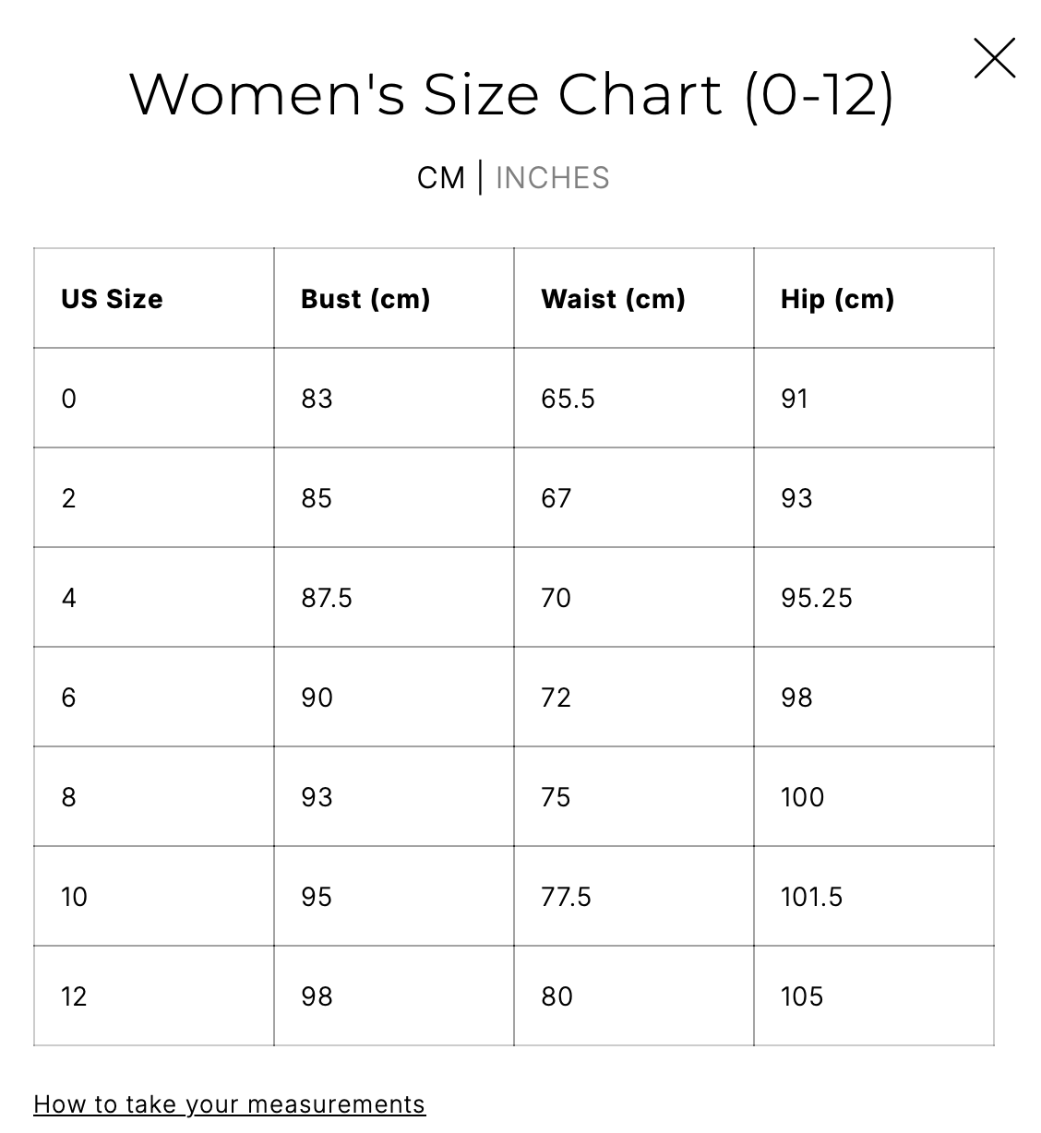
Task: Select the US size 6 cell
Action: click(69, 698)
